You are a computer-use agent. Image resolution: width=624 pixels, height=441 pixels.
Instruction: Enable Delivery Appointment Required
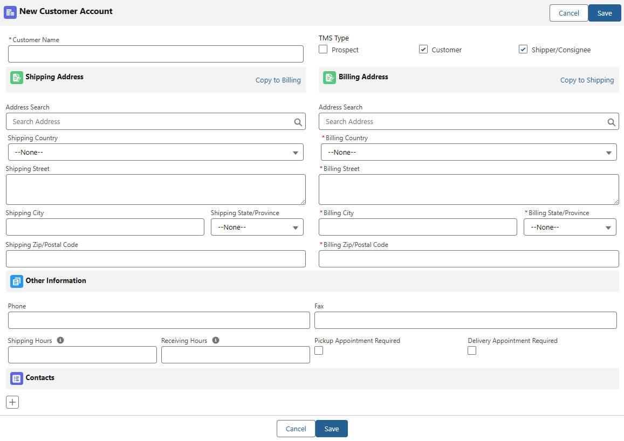472,350
